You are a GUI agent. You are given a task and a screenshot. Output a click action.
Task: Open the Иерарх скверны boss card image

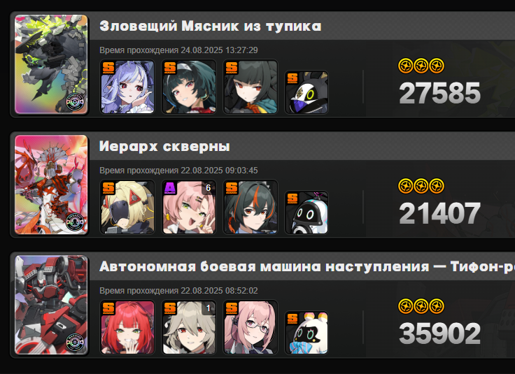tap(51, 185)
